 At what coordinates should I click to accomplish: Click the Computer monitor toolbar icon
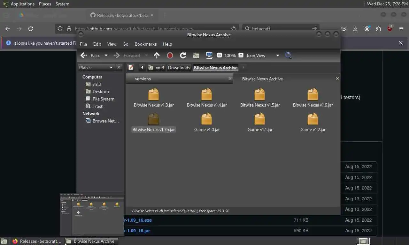point(209,56)
